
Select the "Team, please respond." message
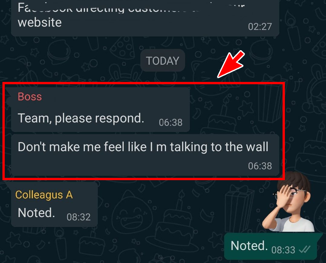click(81, 118)
